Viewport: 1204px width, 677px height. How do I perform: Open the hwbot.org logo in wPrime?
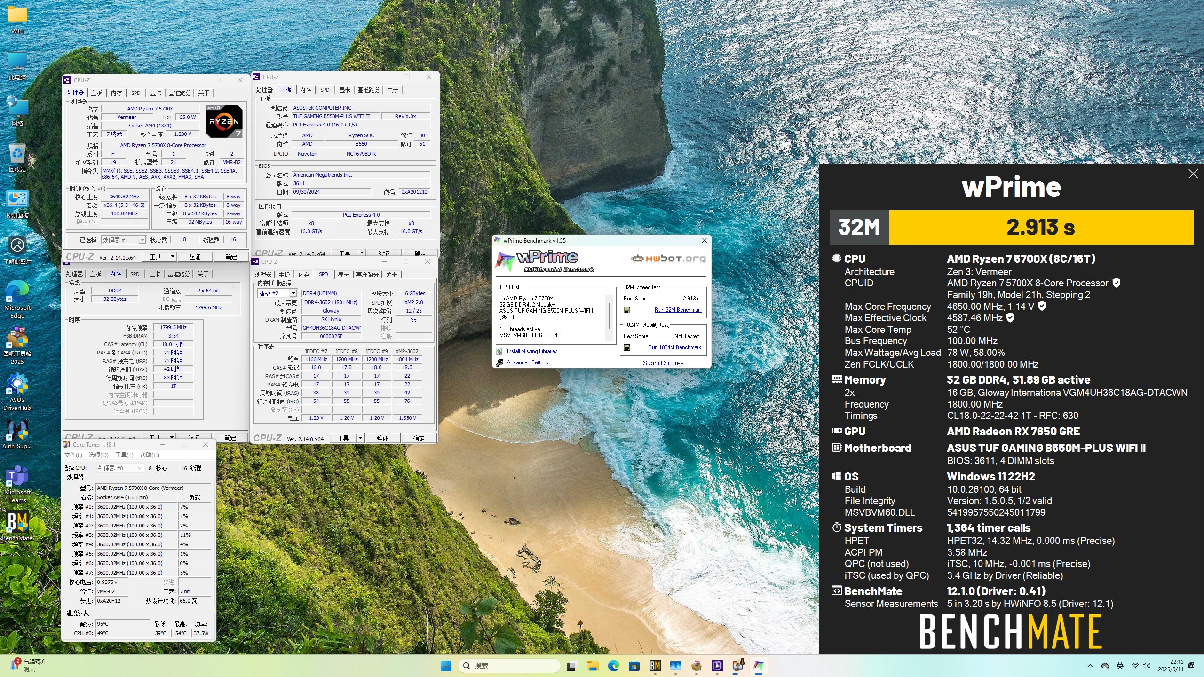point(669,259)
